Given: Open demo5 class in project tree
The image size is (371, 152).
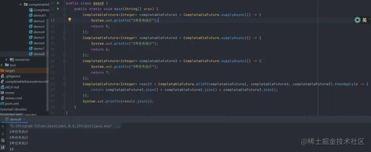Looking at the screenshot, I should (x=37, y=37).
